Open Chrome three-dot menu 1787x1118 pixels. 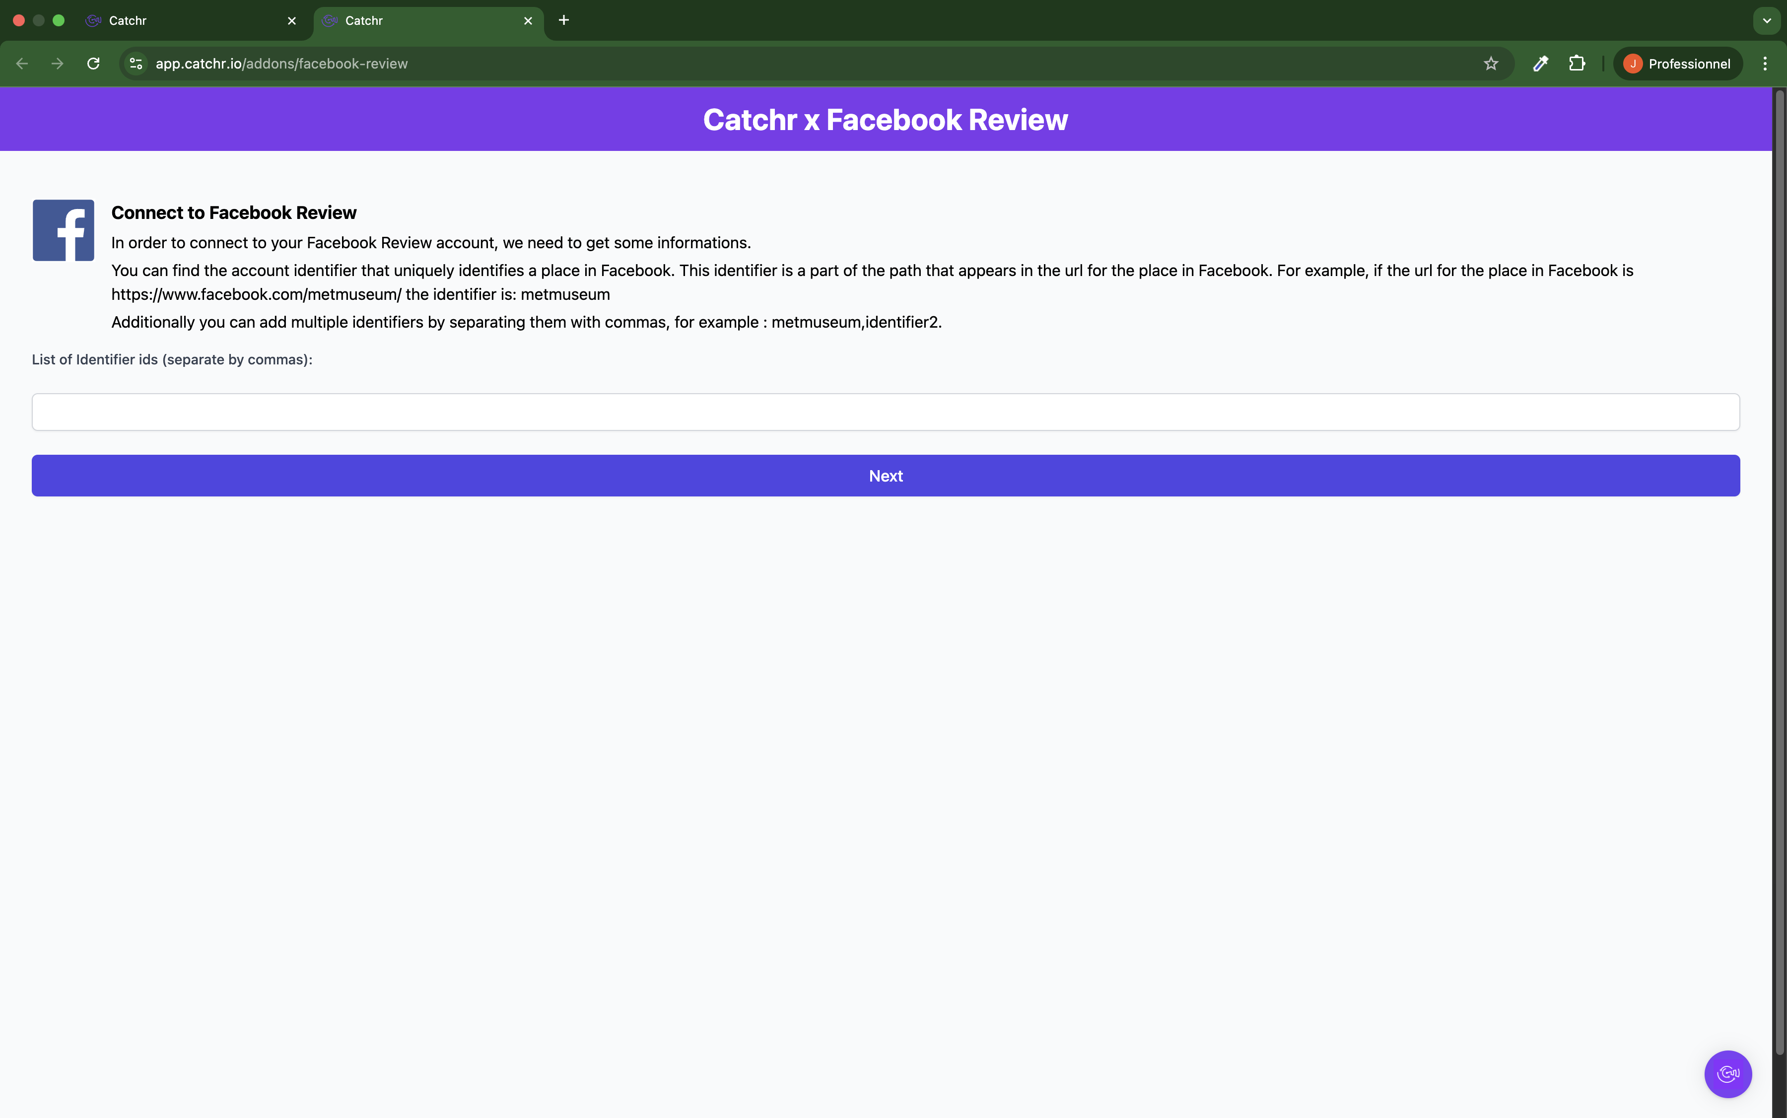click(1765, 64)
